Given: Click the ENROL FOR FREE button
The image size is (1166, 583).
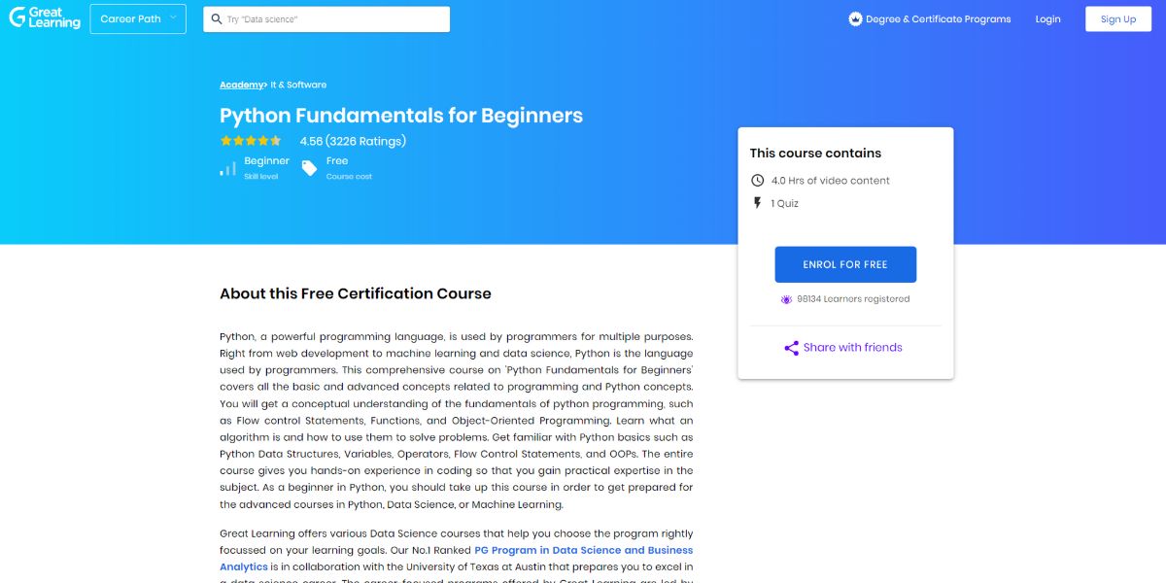Looking at the screenshot, I should (844, 264).
